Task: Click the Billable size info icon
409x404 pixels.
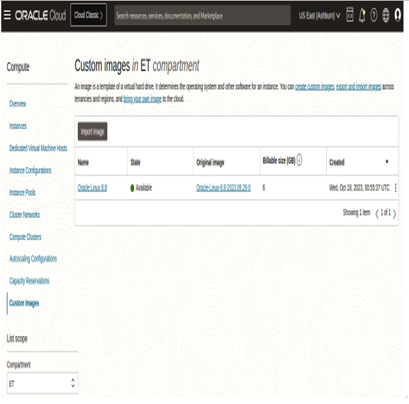Action: point(299,160)
